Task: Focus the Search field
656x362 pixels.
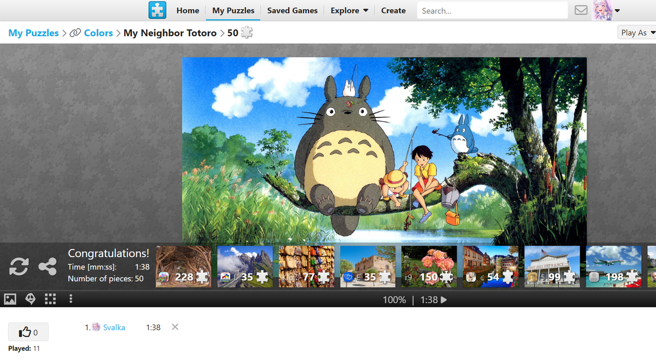Action: (492, 10)
